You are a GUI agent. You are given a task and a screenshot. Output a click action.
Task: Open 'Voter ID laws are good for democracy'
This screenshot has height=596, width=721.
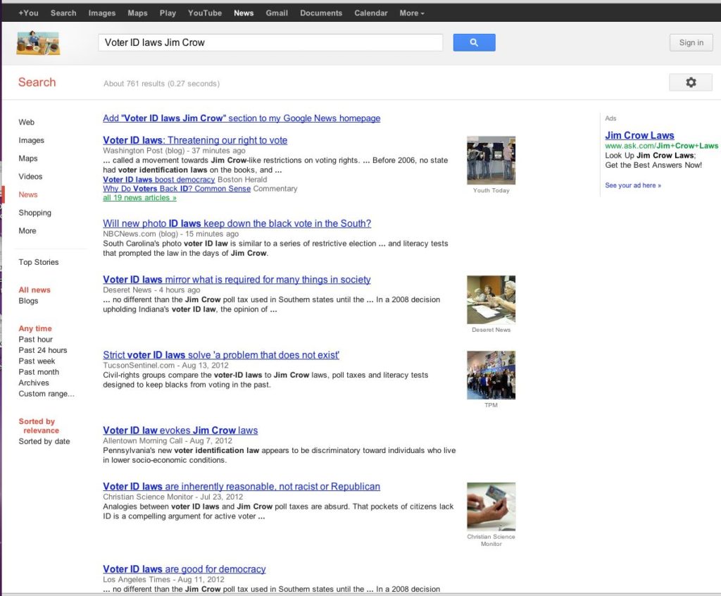click(x=184, y=569)
